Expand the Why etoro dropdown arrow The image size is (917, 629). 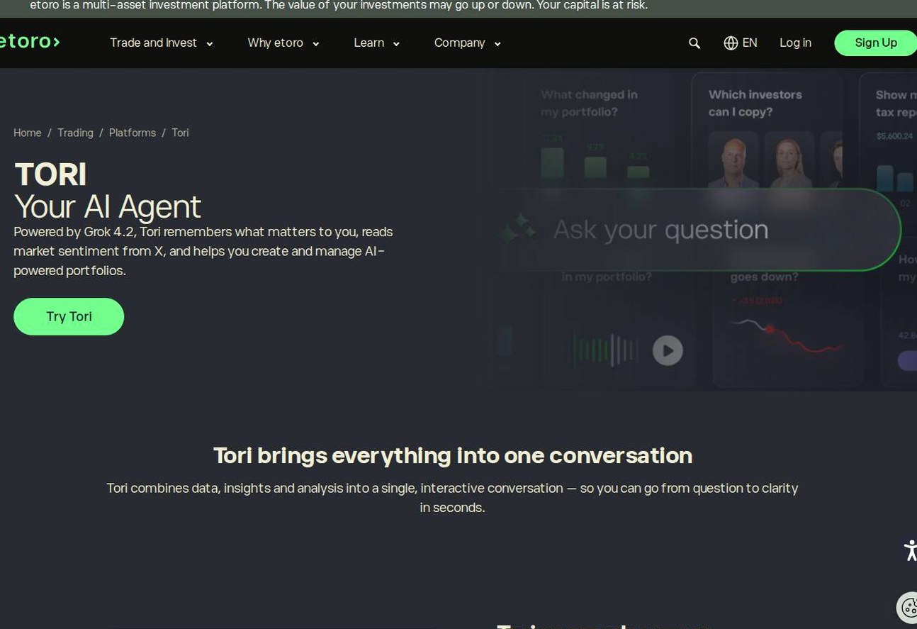tap(316, 44)
